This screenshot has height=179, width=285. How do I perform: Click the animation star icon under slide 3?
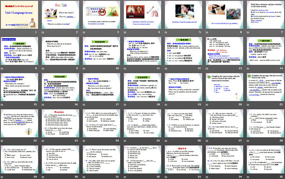[x=84, y=32]
